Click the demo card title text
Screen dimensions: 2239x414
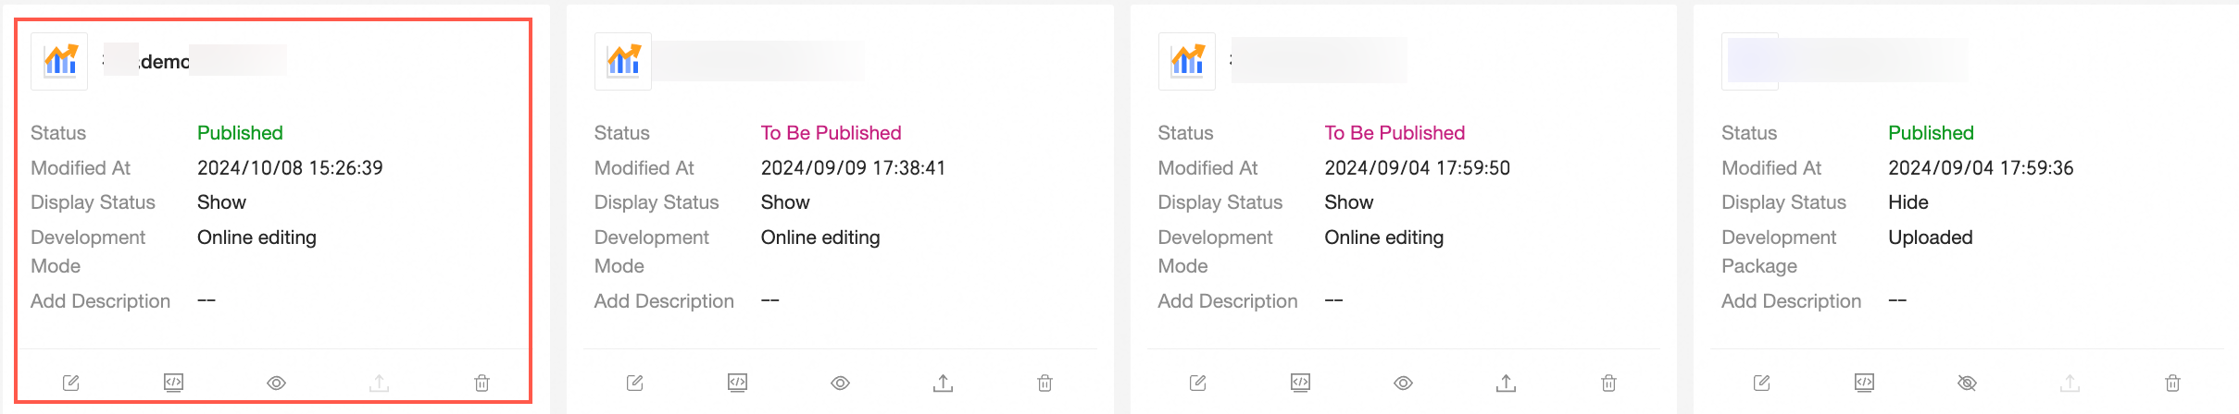[164, 61]
